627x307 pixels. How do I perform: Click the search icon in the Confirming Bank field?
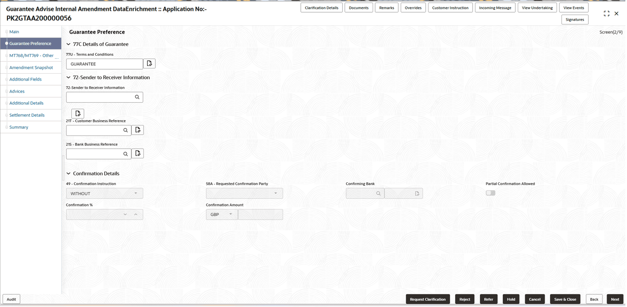[378, 193]
